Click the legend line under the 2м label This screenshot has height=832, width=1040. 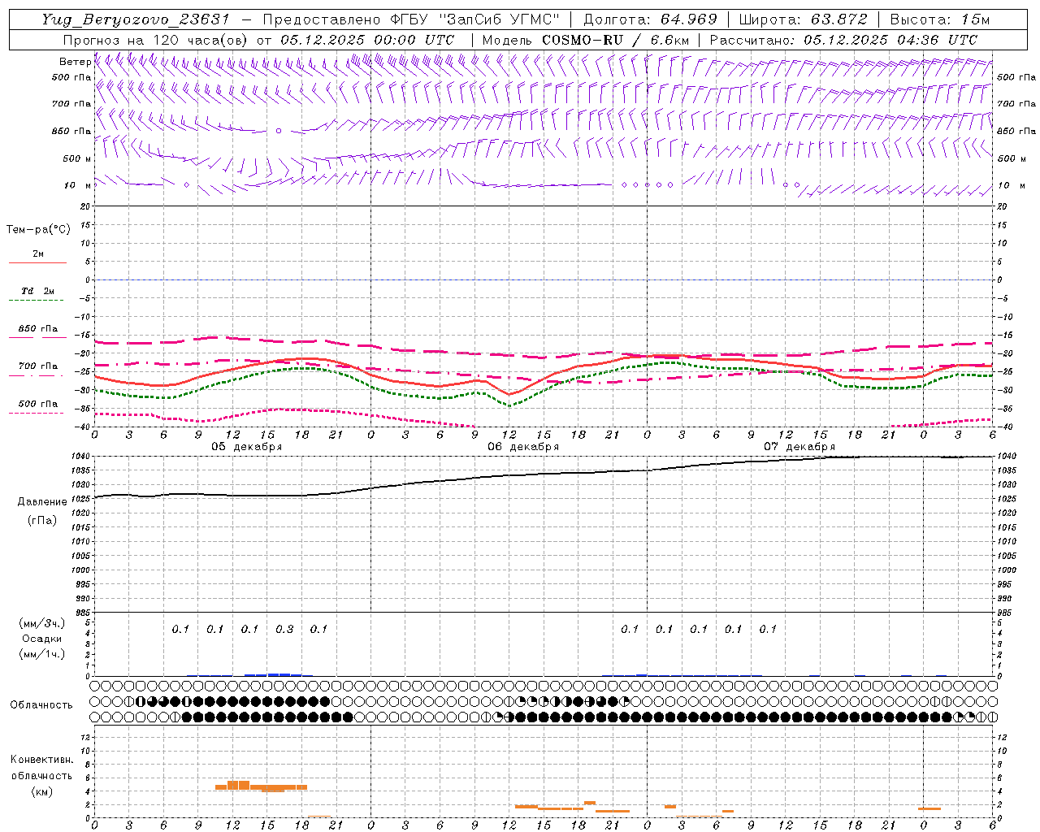coord(37,263)
